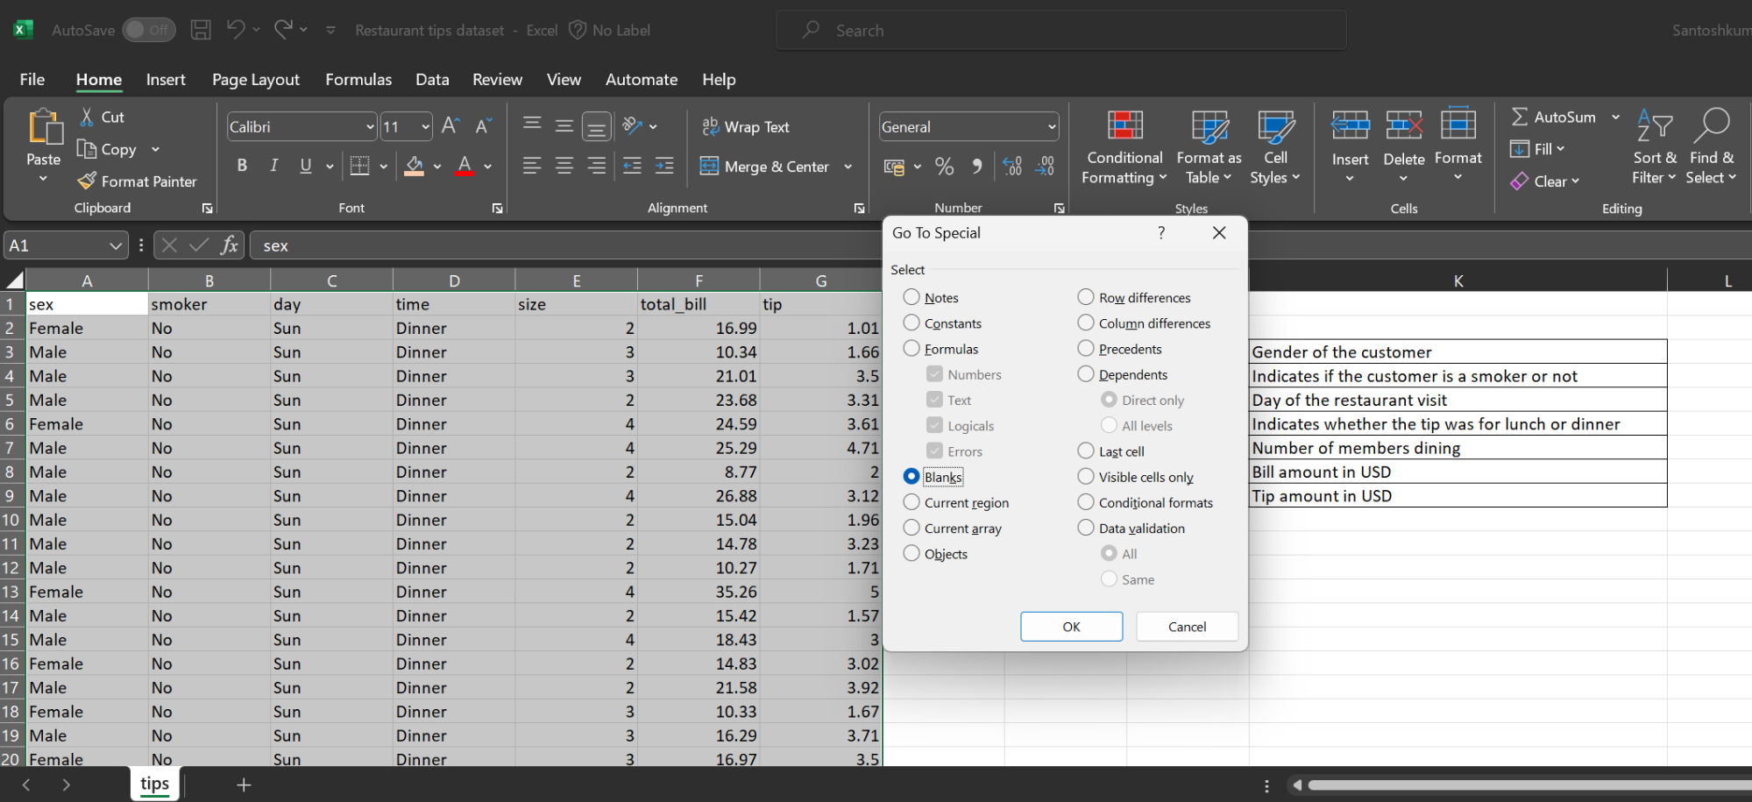Image resolution: width=1752 pixels, height=802 pixels.
Task: Click the Conditional Formatting icon
Action: 1124,127
